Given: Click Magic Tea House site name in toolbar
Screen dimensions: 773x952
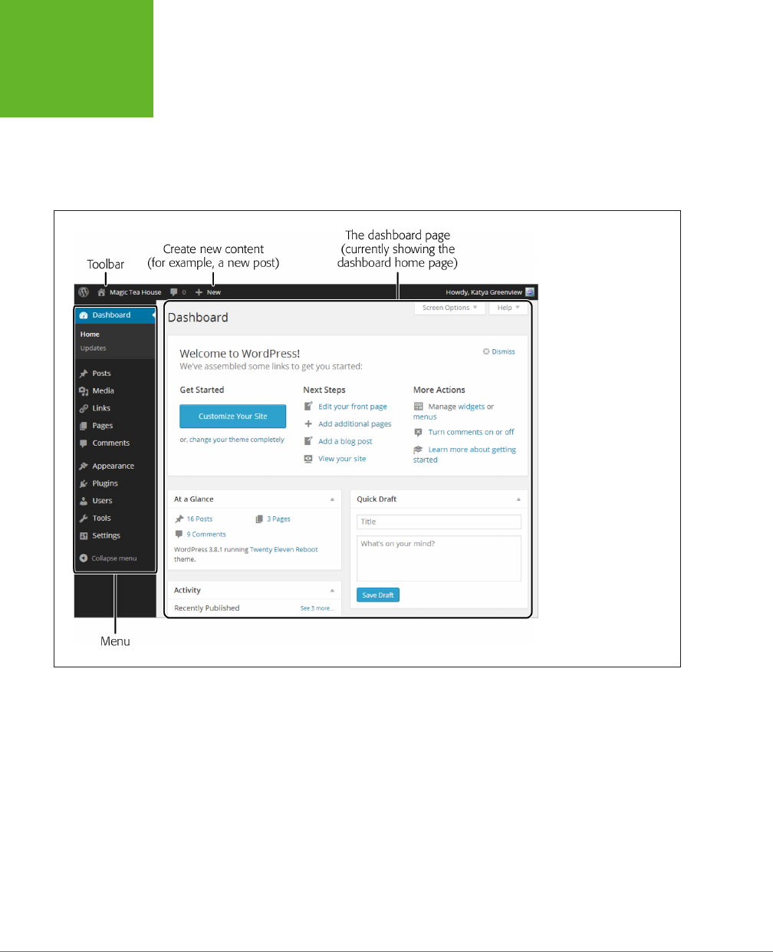Looking at the screenshot, I should pos(136,292).
